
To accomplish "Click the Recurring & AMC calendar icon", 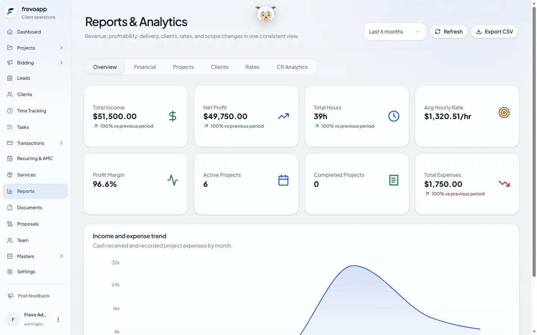I will pyautogui.click(x=10, y=159).
